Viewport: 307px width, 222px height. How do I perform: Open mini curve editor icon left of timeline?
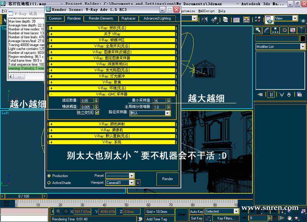click(x=7, y=203)
